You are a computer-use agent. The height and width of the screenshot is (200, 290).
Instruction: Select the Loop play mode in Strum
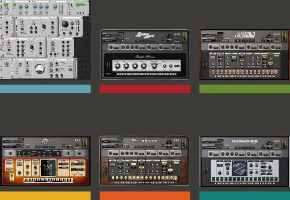click(9, 169)
